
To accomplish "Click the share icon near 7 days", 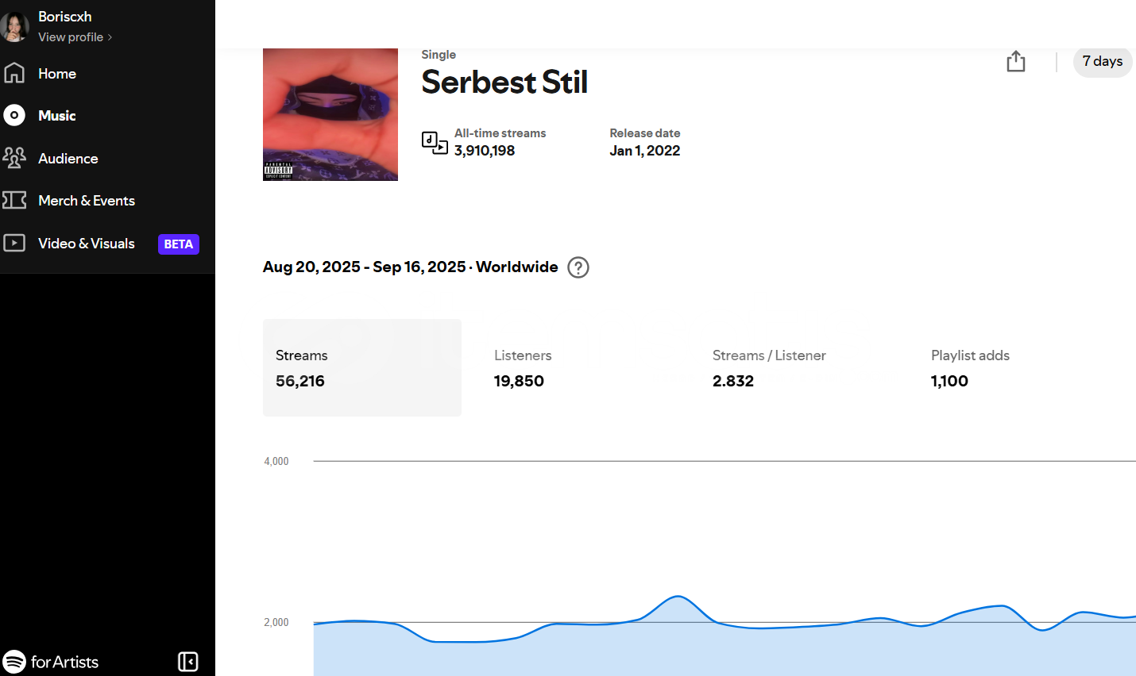I will click(1016, 61).
